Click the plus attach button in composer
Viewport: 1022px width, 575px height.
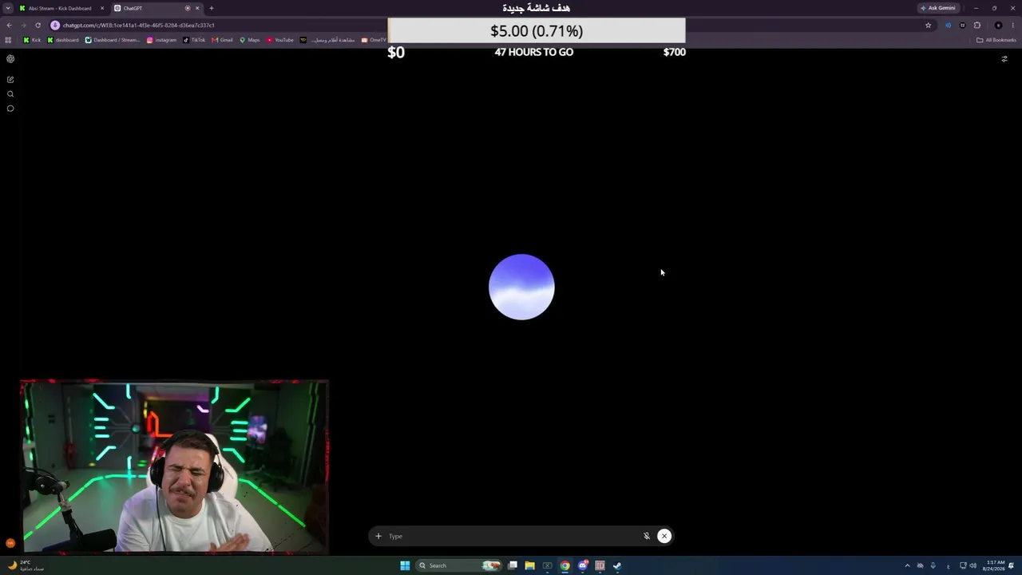pos(378,536)
